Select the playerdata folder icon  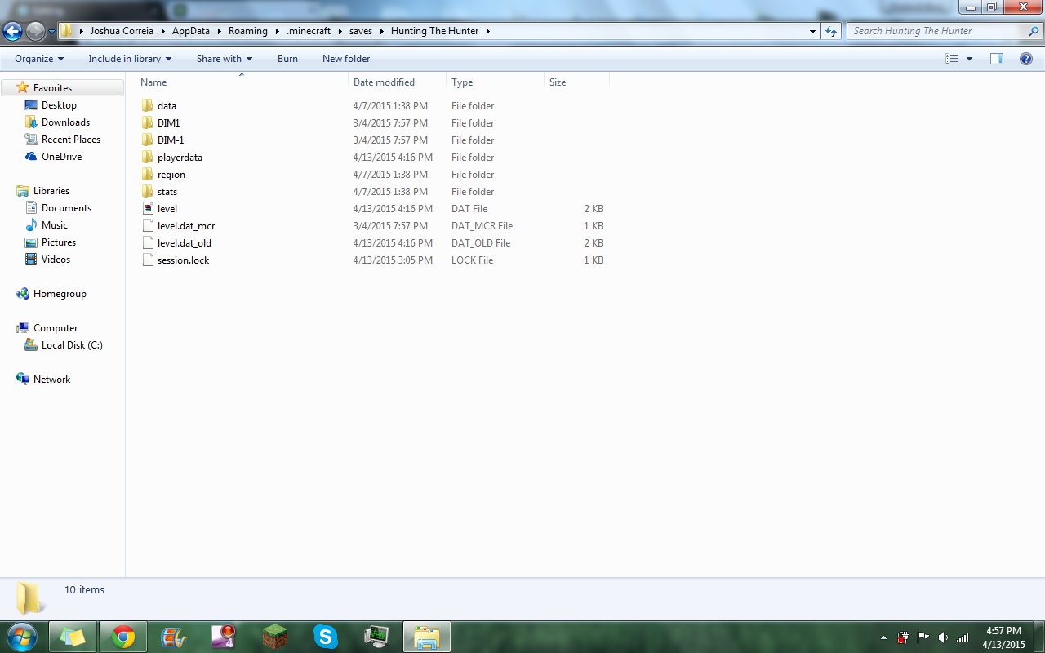[148, 158]
